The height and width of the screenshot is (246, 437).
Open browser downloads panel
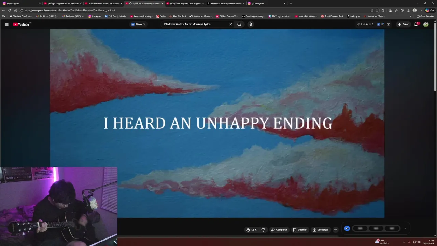pyautogui.click(x=408, y=10)
